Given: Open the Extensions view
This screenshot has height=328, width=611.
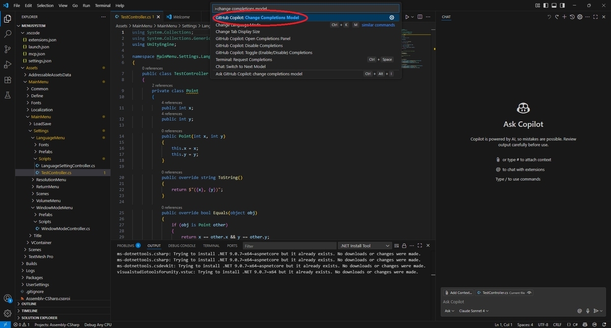Looking at the screenshot, I should click(x=8, y=80).
